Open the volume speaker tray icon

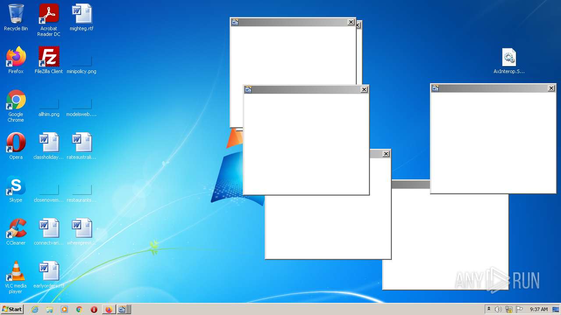pos(498,309)
